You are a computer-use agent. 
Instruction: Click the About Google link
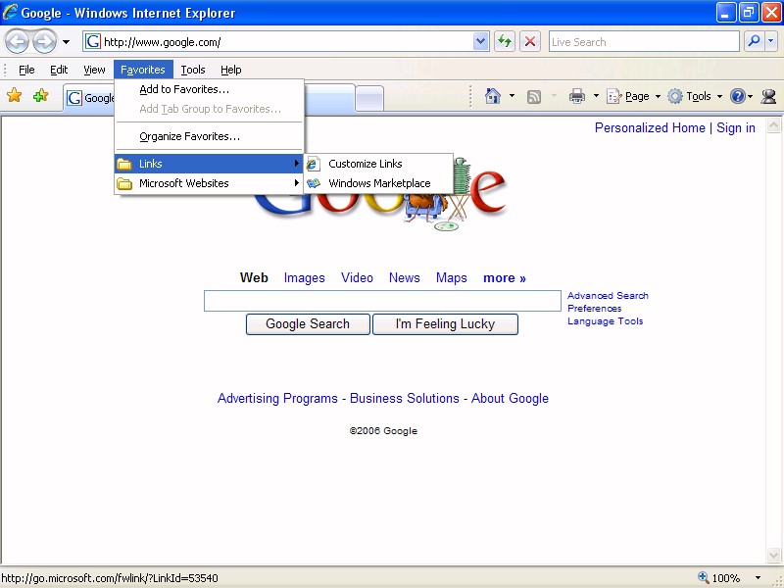click(510, 399)
